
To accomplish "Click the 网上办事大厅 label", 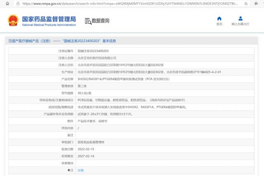I will [x=240, y=24].
